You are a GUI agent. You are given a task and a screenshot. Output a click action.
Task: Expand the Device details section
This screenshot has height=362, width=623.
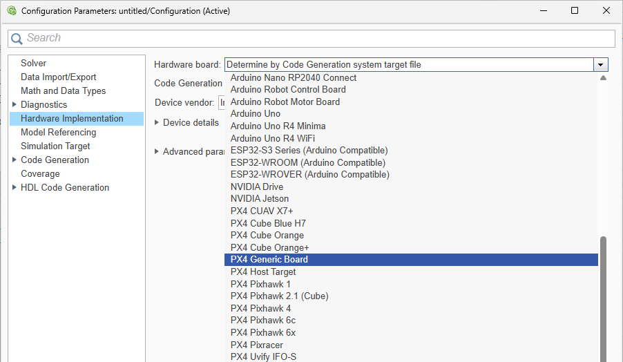coord(157,122)
